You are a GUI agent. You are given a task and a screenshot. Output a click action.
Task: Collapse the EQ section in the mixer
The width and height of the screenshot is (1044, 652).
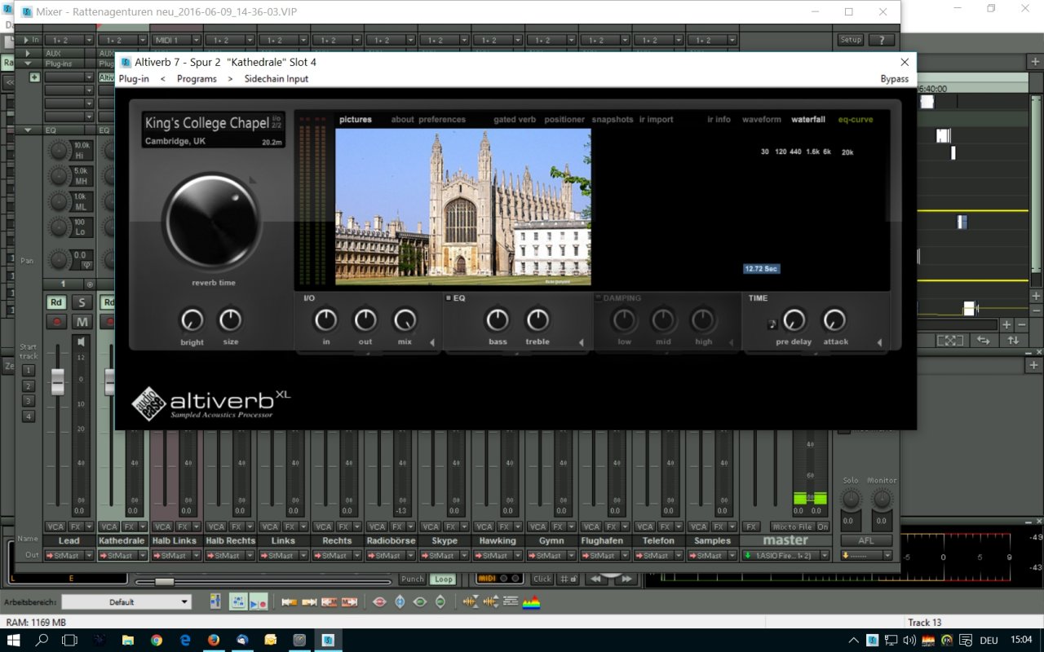[28, 130]
